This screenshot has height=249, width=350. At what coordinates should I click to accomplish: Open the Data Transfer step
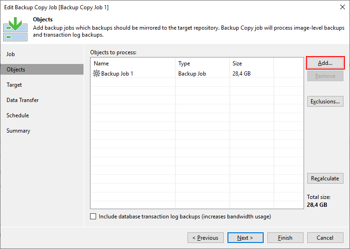(23, 100)
